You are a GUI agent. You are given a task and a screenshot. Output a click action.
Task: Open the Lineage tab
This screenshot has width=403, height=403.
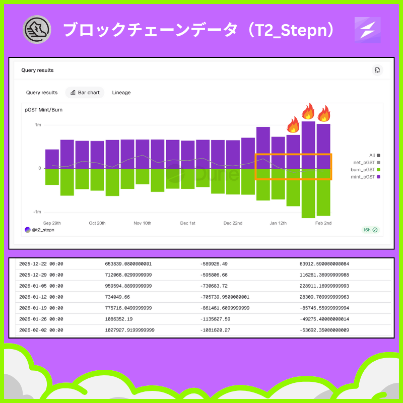[121, 93]
